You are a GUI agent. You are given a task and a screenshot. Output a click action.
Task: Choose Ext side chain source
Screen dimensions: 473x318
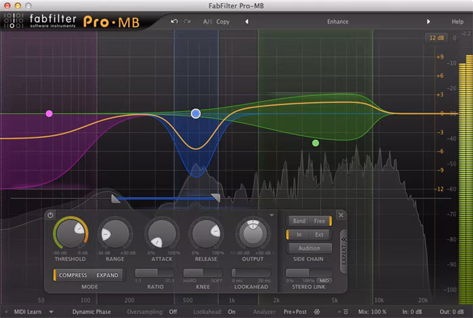[x=320, y=235]
